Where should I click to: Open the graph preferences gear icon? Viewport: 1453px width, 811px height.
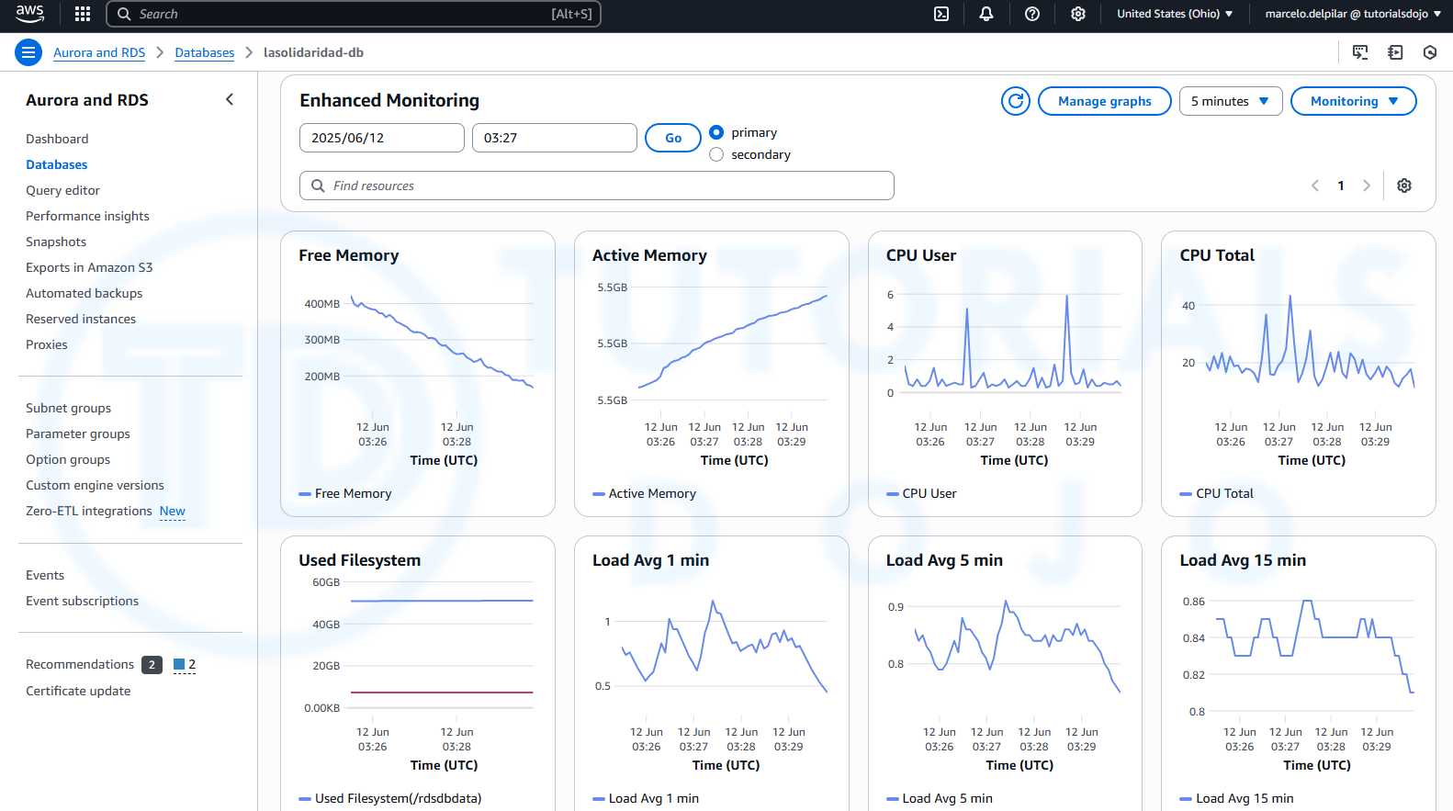pos(1404,186)
